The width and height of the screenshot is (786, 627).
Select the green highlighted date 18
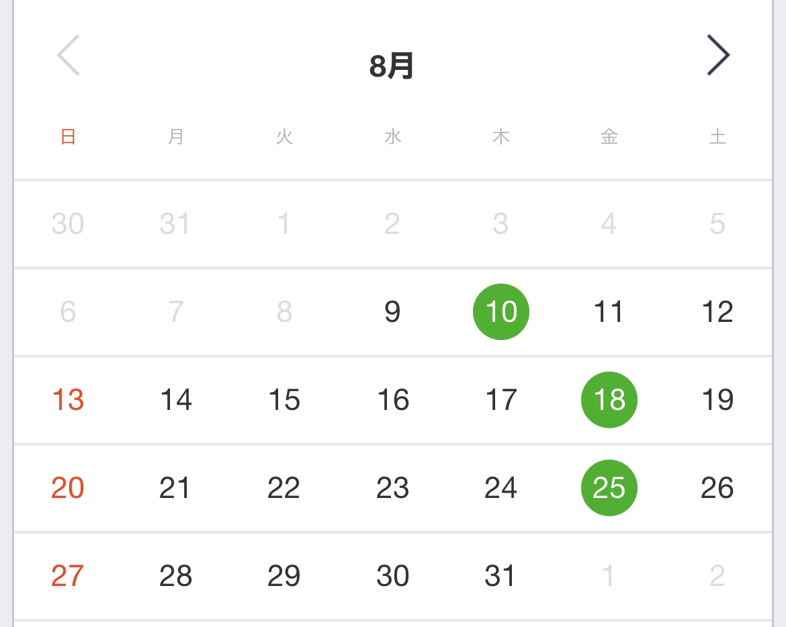tap(609, 400)
